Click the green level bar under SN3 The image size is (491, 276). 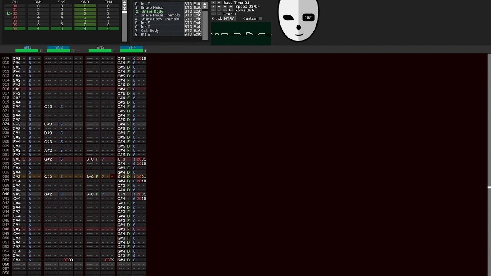[100, 51]
